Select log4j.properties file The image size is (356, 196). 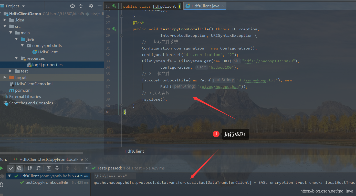click(x=47, y=65)
